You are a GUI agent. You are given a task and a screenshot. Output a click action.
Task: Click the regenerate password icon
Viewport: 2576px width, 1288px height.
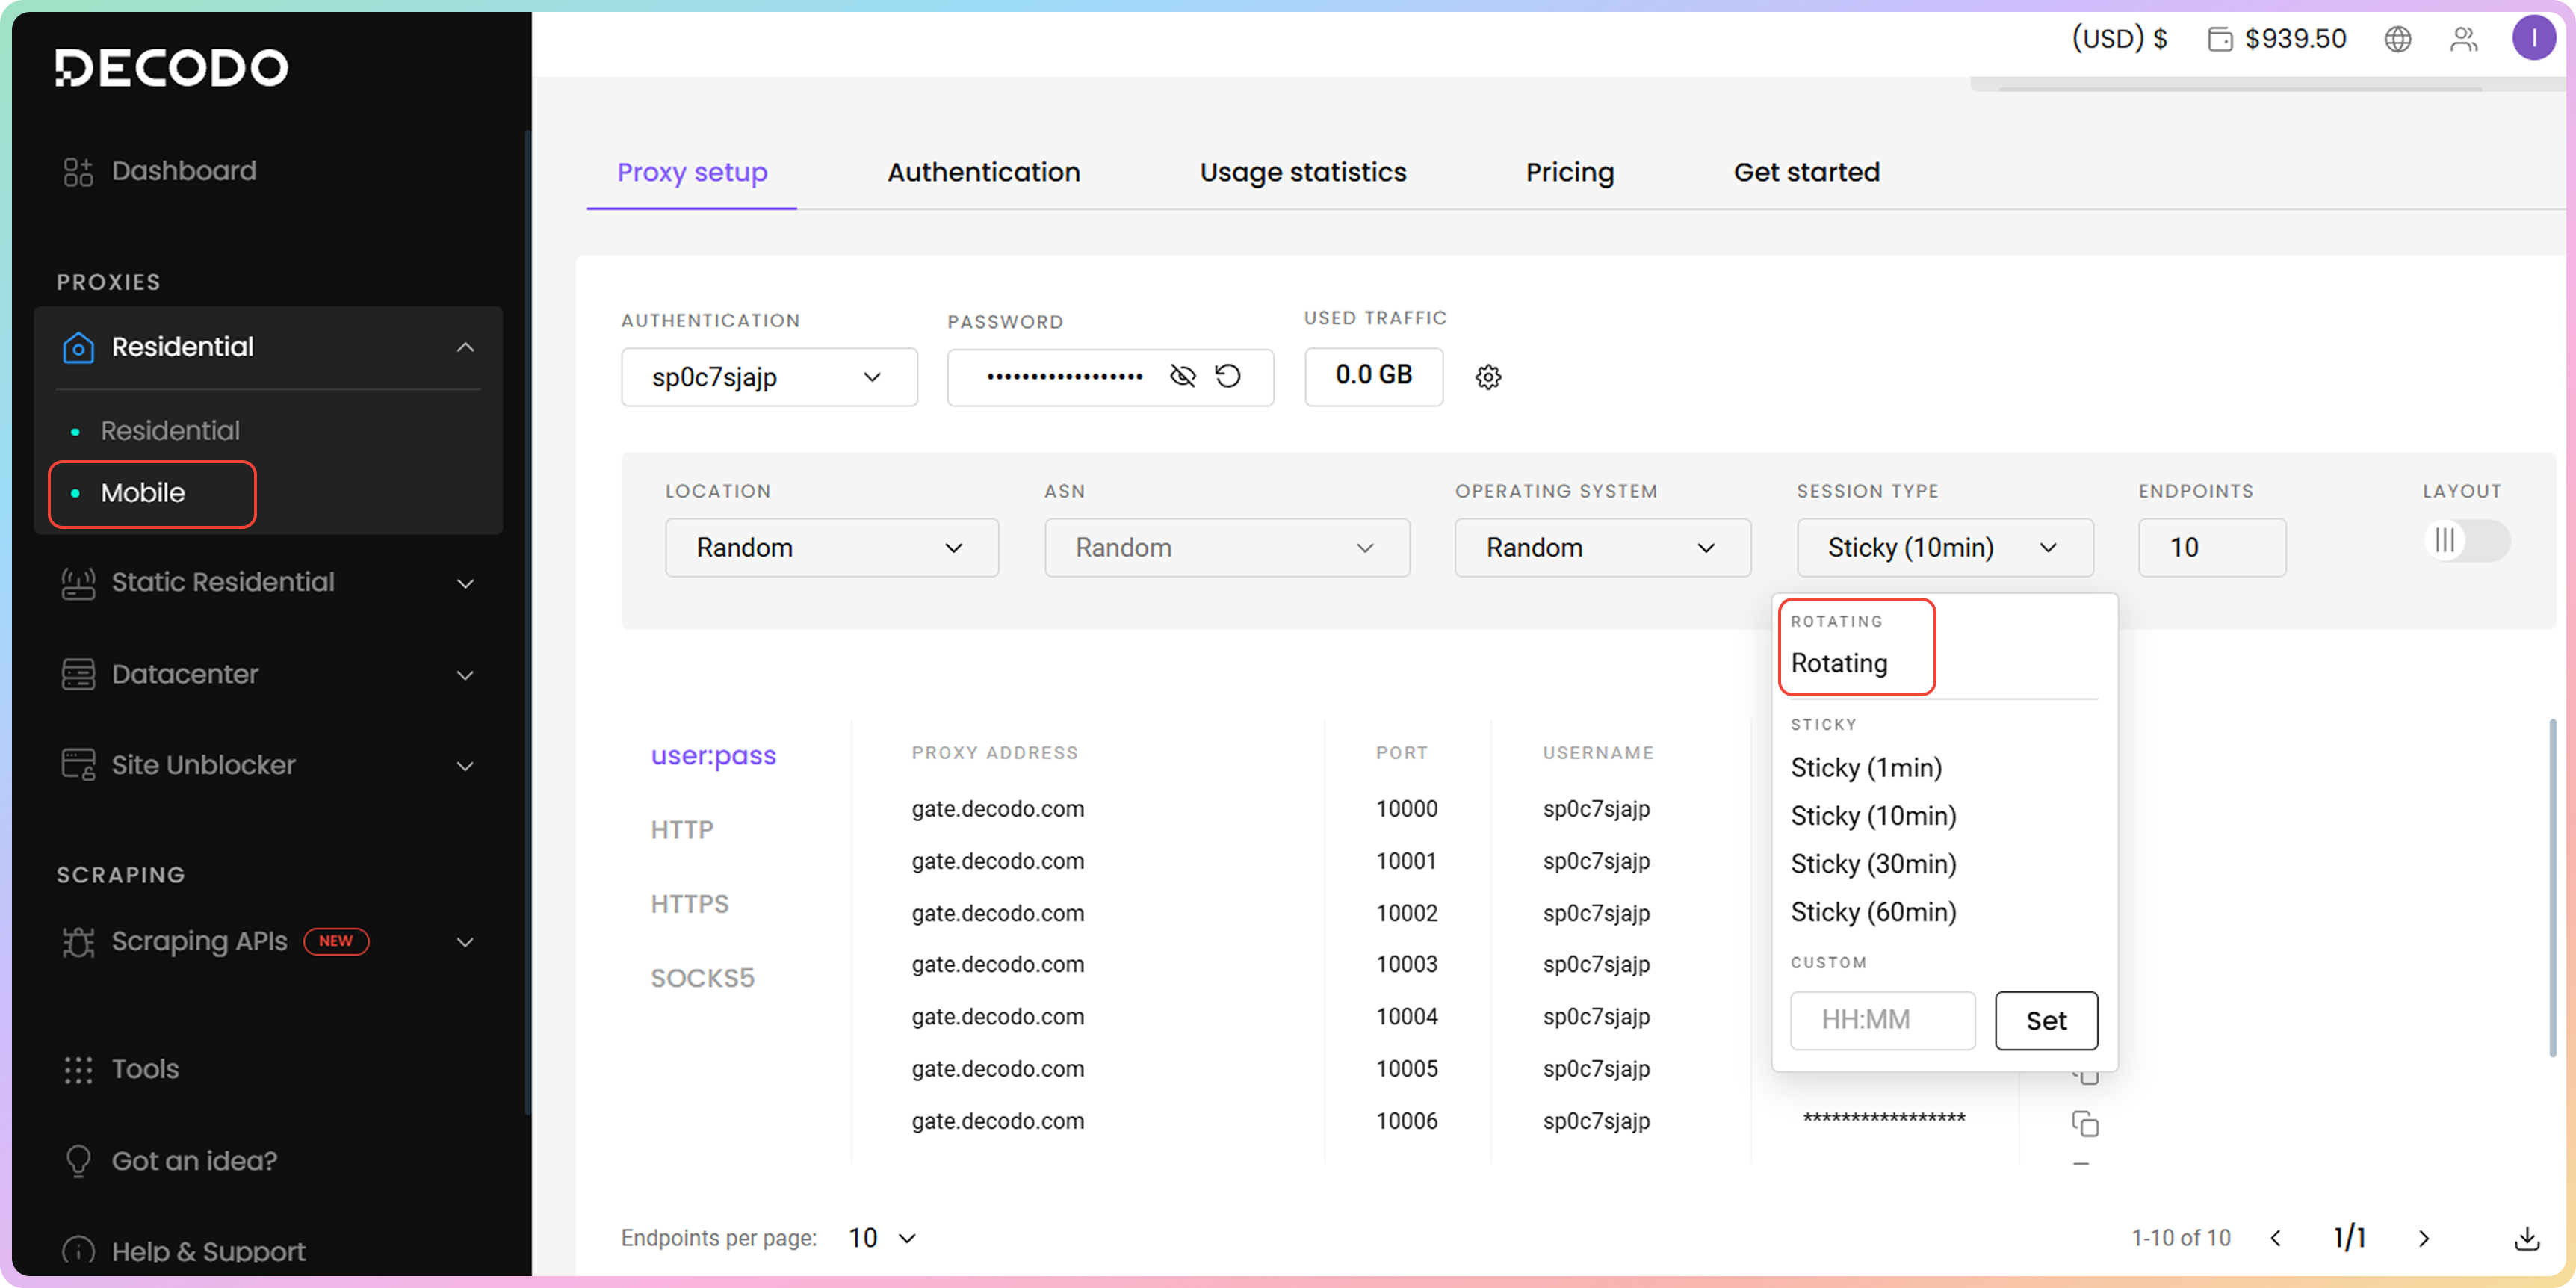tap(1228, 376)
